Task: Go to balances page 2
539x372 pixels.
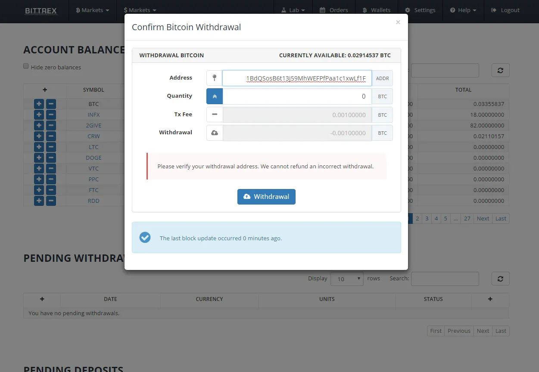Action: [x=417, y=219]
